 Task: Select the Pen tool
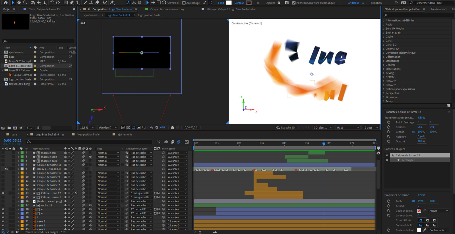[72, 3]
